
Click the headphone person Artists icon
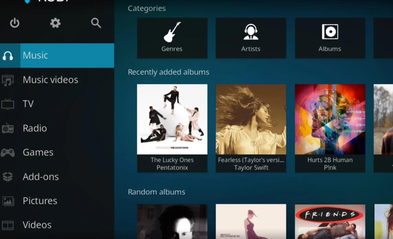point(251,32)
